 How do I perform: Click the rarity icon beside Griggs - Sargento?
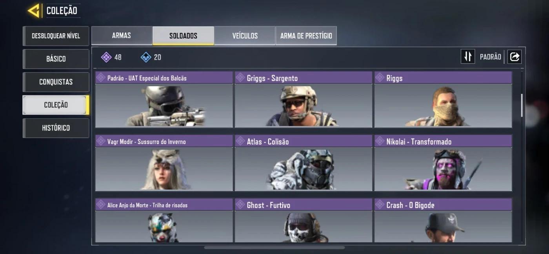pyautogui.click(x=240, y=78)
